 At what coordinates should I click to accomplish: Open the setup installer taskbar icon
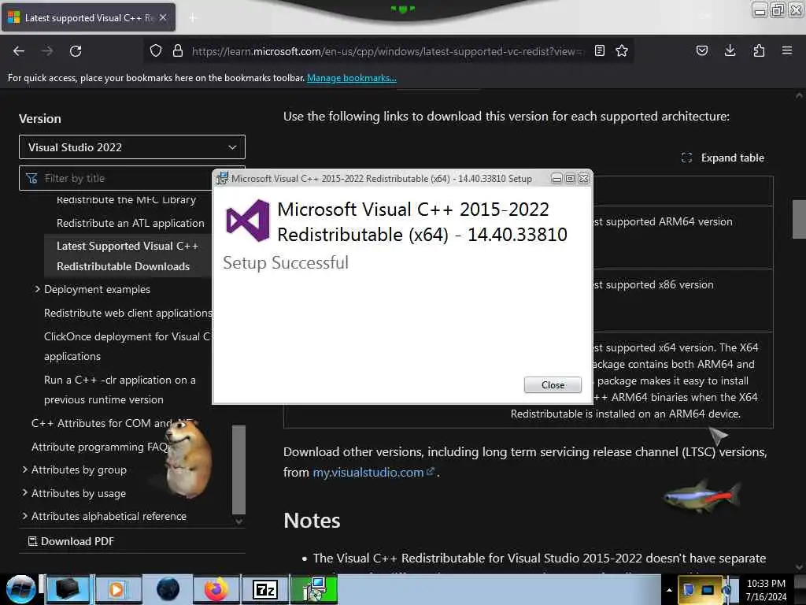pos(314,589)
